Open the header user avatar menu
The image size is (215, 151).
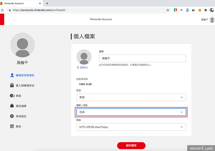[x=212, y=20]
